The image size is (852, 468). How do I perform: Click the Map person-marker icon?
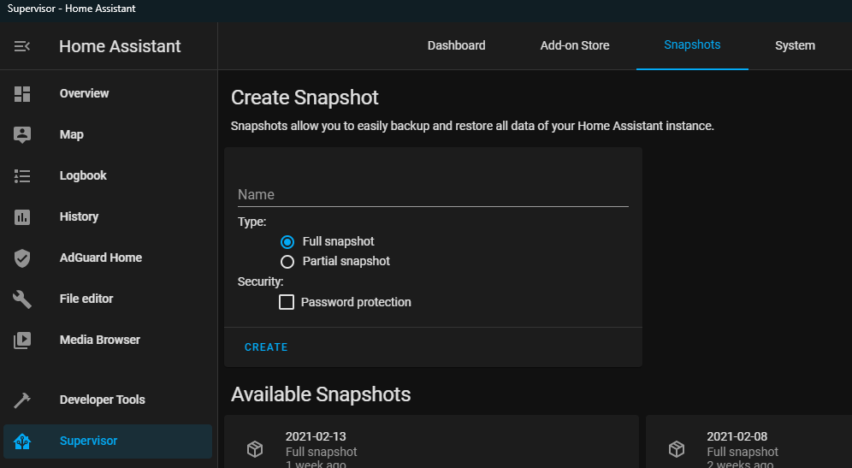point(22,135)
